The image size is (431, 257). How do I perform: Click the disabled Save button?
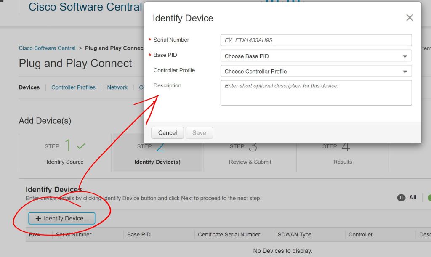199,133
